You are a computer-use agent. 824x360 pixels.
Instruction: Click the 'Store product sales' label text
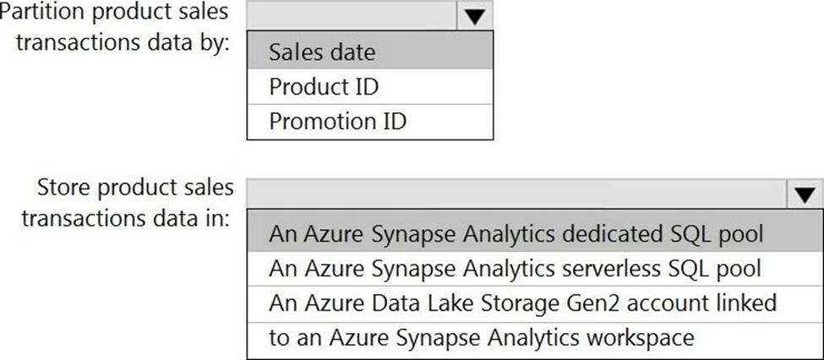(x=135, y=187)
